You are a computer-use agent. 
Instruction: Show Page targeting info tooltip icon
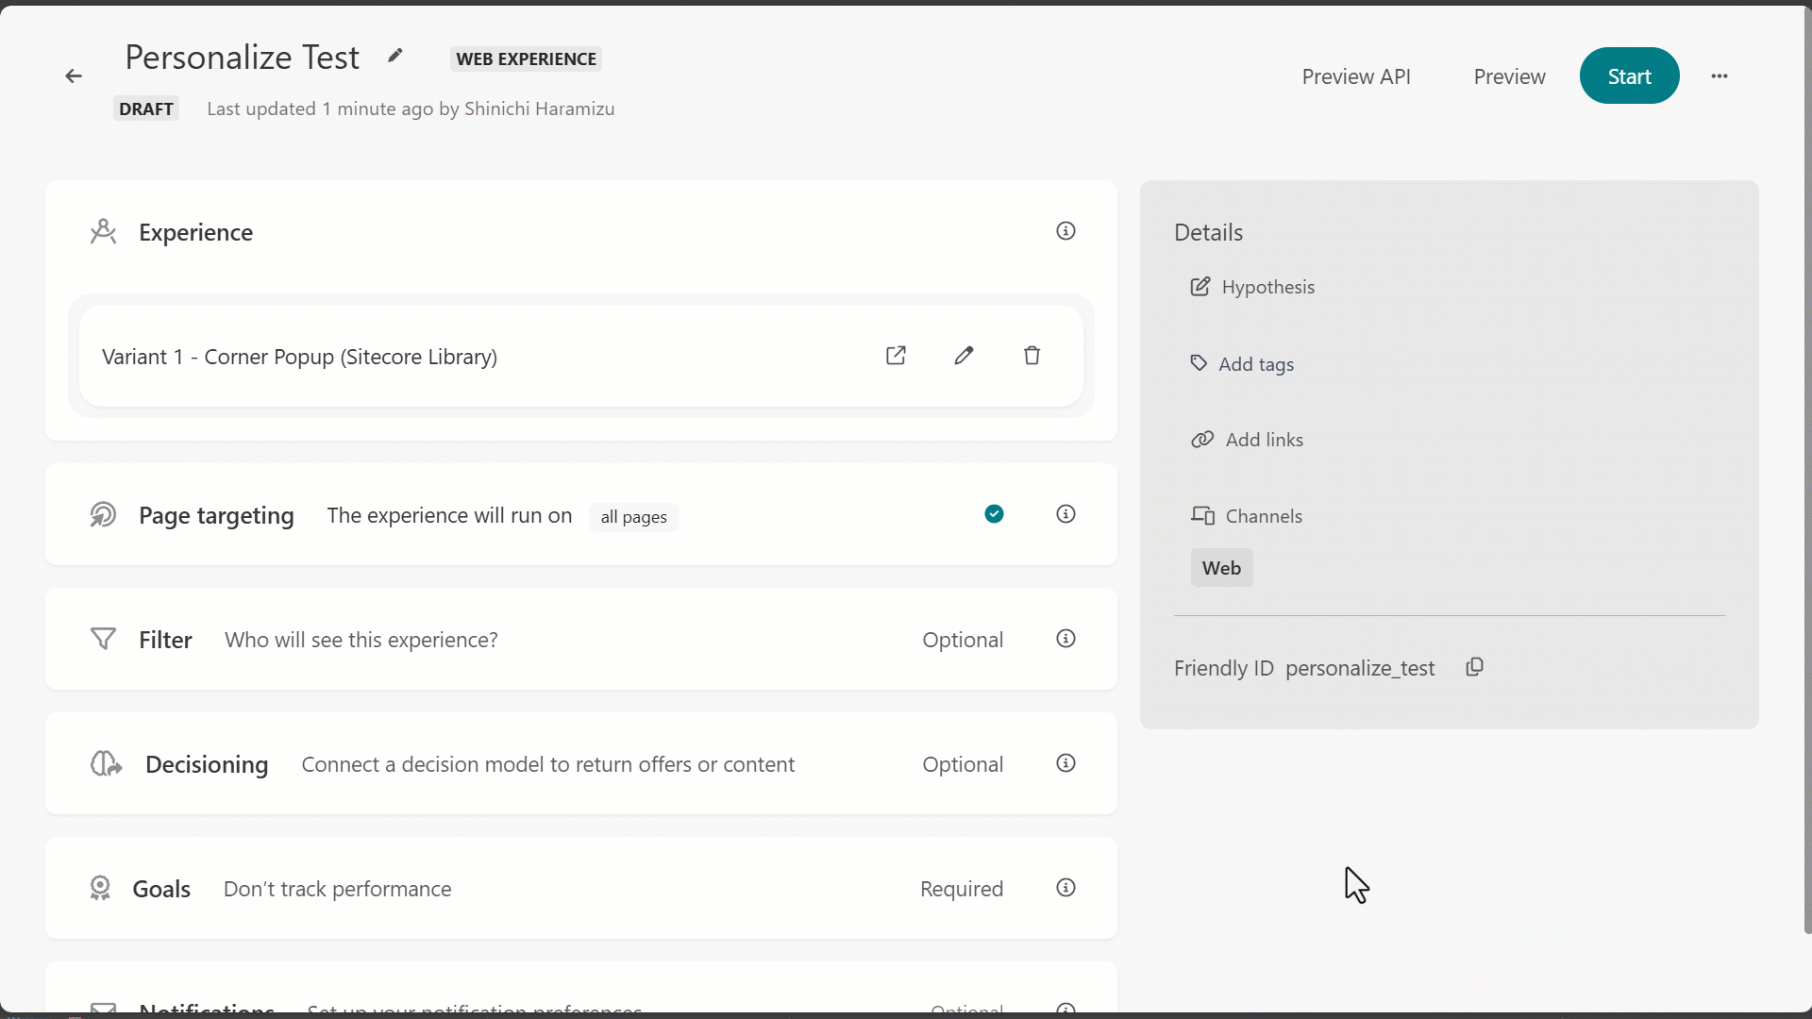click(x=1065, y=514)
